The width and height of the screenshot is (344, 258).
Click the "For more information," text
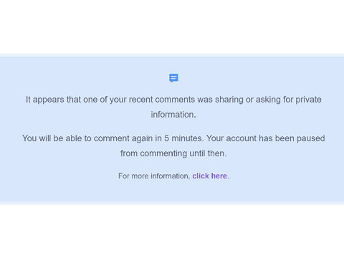154,176
